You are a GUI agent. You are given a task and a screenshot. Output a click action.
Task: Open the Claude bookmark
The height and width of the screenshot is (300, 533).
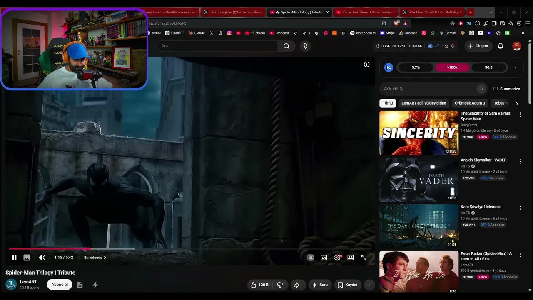pos(197,33)
